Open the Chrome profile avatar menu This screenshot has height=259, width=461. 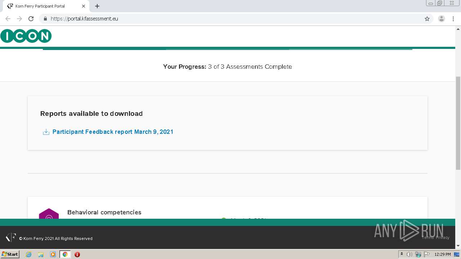(442, 19)
